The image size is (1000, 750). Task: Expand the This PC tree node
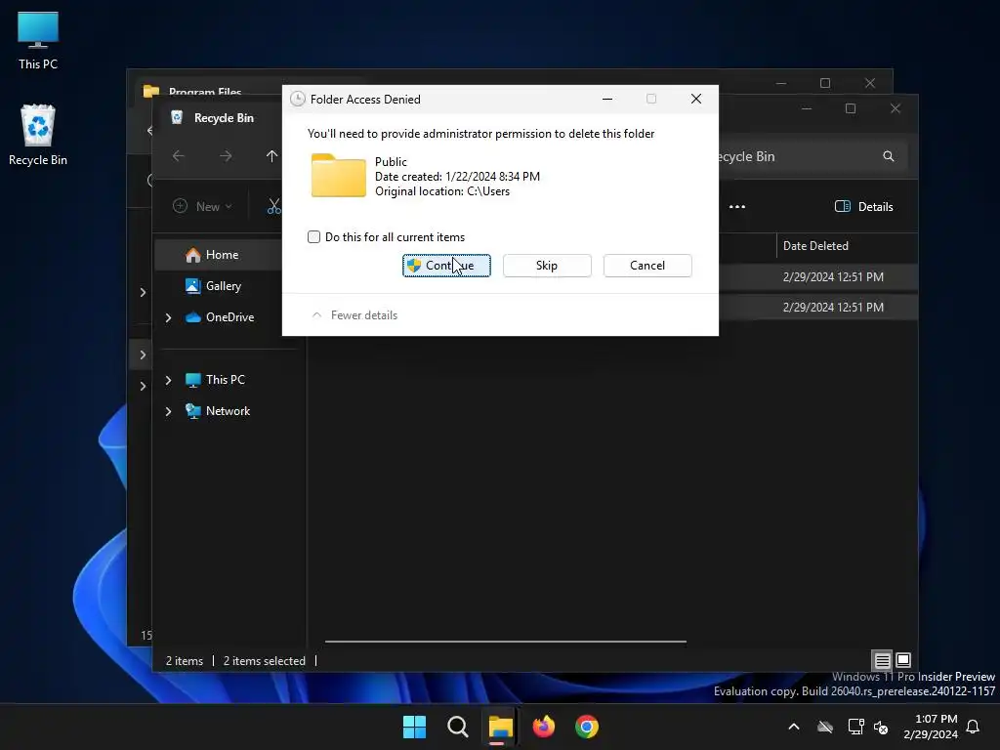pyautogui.click(x=168, y=380)
